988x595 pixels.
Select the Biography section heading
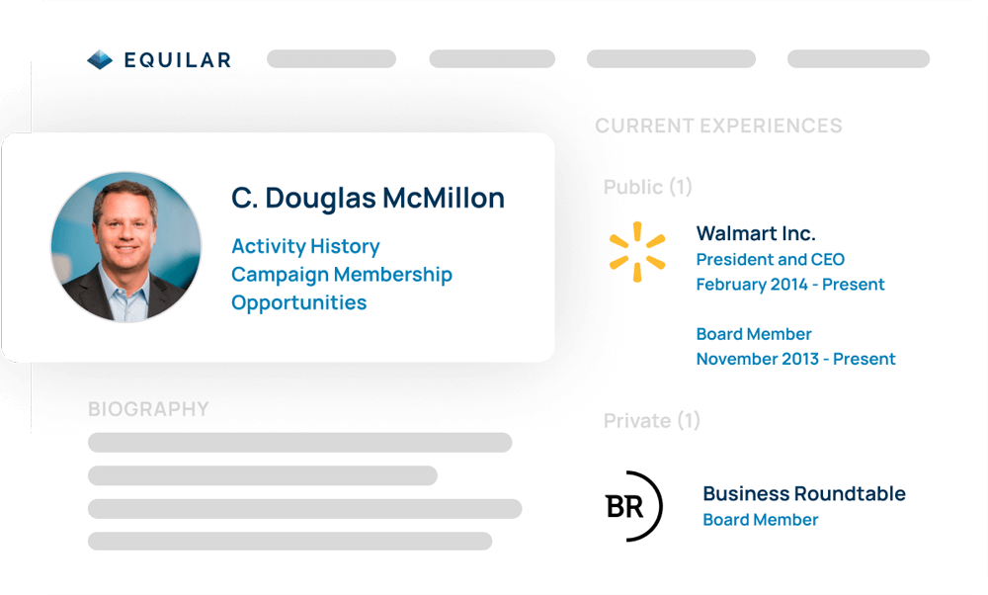pos(148,409)
